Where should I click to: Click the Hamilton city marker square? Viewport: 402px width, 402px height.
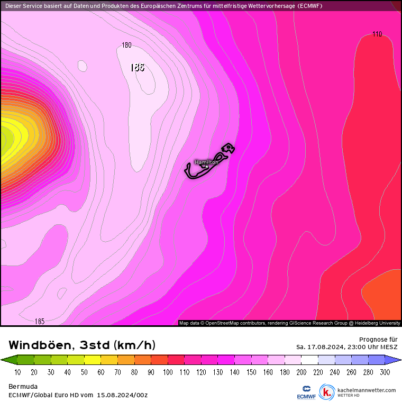(207, 166)
